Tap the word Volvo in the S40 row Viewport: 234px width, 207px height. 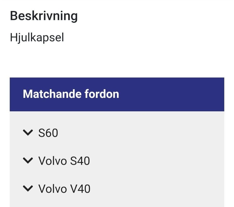click(53, 161)
